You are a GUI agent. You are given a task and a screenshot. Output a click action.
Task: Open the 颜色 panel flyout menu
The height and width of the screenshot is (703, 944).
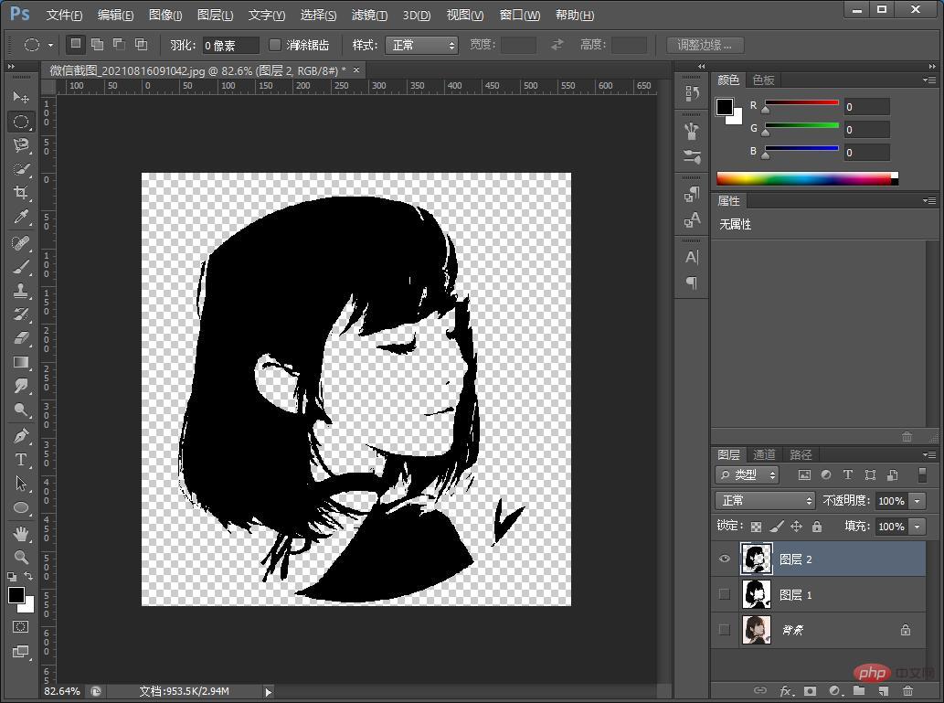tap(929, 80)
